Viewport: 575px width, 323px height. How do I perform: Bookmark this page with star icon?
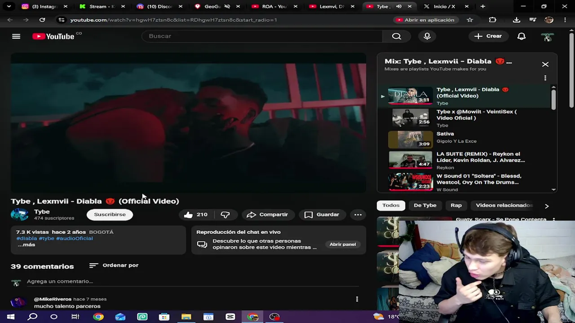(470, 20)
